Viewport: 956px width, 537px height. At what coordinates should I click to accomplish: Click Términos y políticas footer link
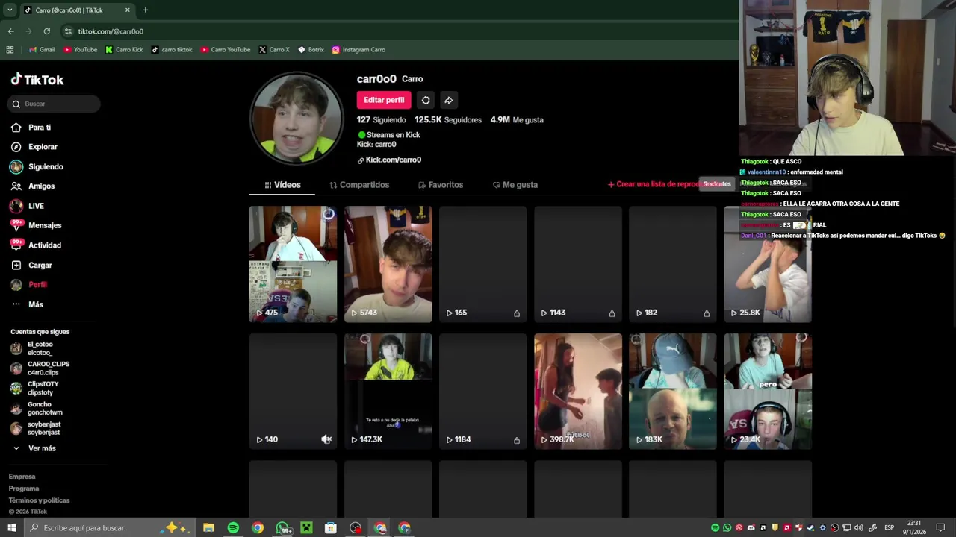coord(39,500)
